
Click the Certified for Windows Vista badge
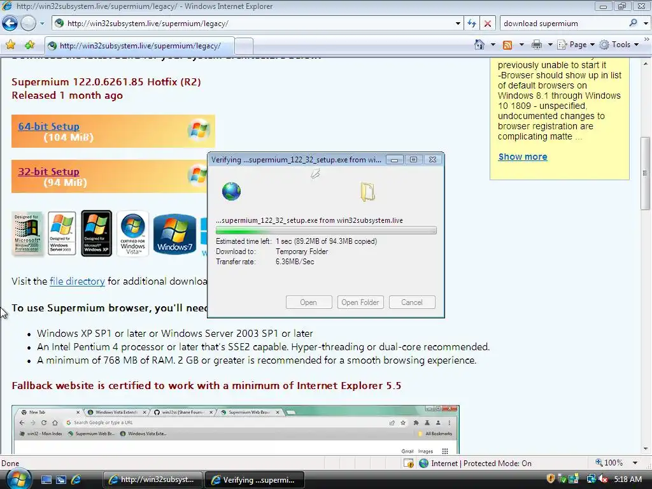pyautogui.click(x=132, y=233)
